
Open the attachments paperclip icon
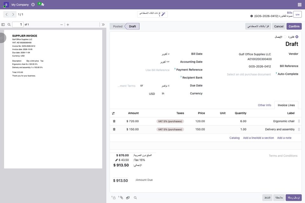pyautogui.click(x=121, y=198)
